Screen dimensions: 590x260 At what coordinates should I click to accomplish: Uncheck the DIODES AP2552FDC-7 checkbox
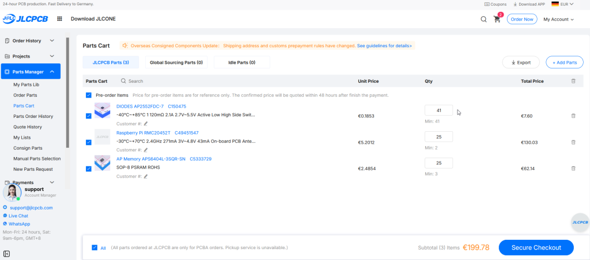pos(88,116)
